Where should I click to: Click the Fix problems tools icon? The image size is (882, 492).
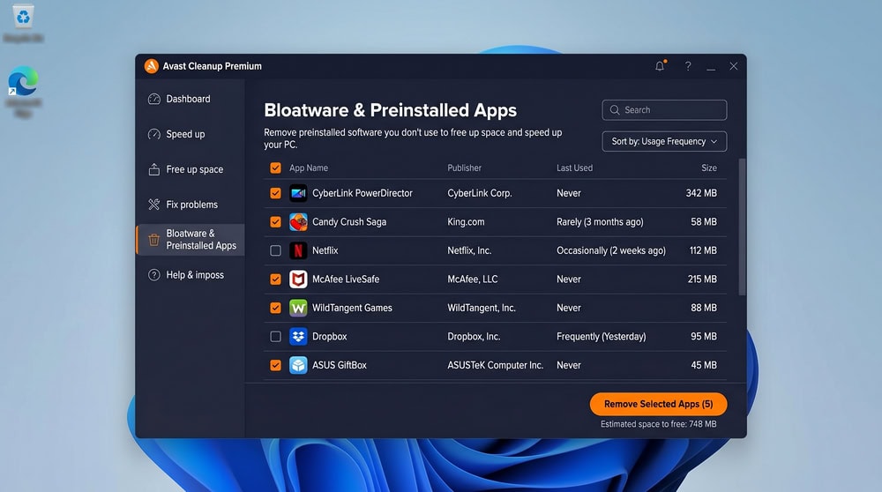tap(154, 205)
